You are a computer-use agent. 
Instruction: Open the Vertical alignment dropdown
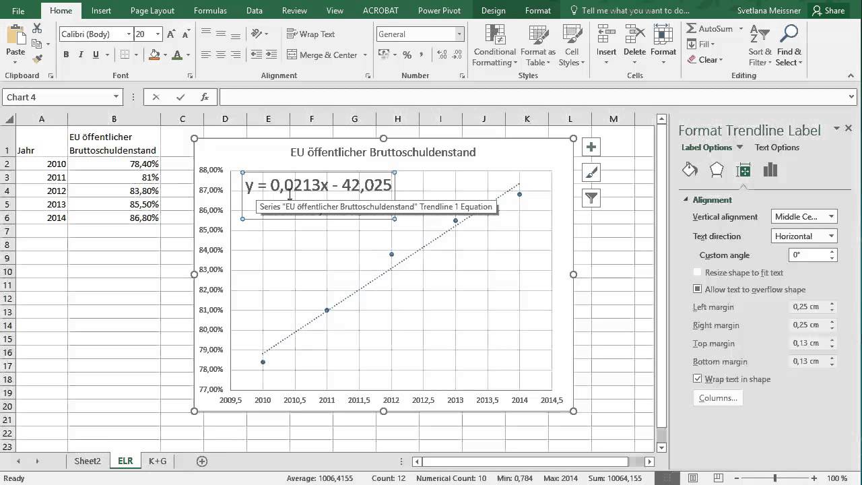pos(804,217)
